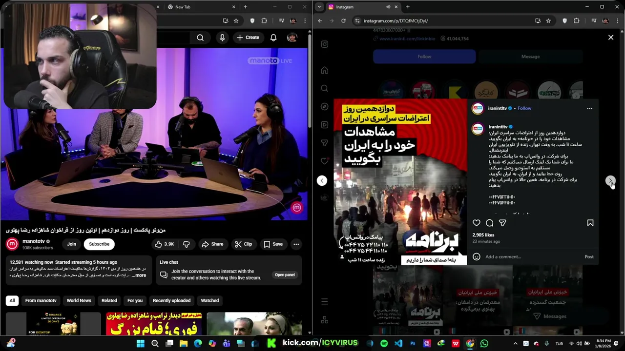
Task: Save the Instagram post with bookmark icon
Action: (590, 223)
